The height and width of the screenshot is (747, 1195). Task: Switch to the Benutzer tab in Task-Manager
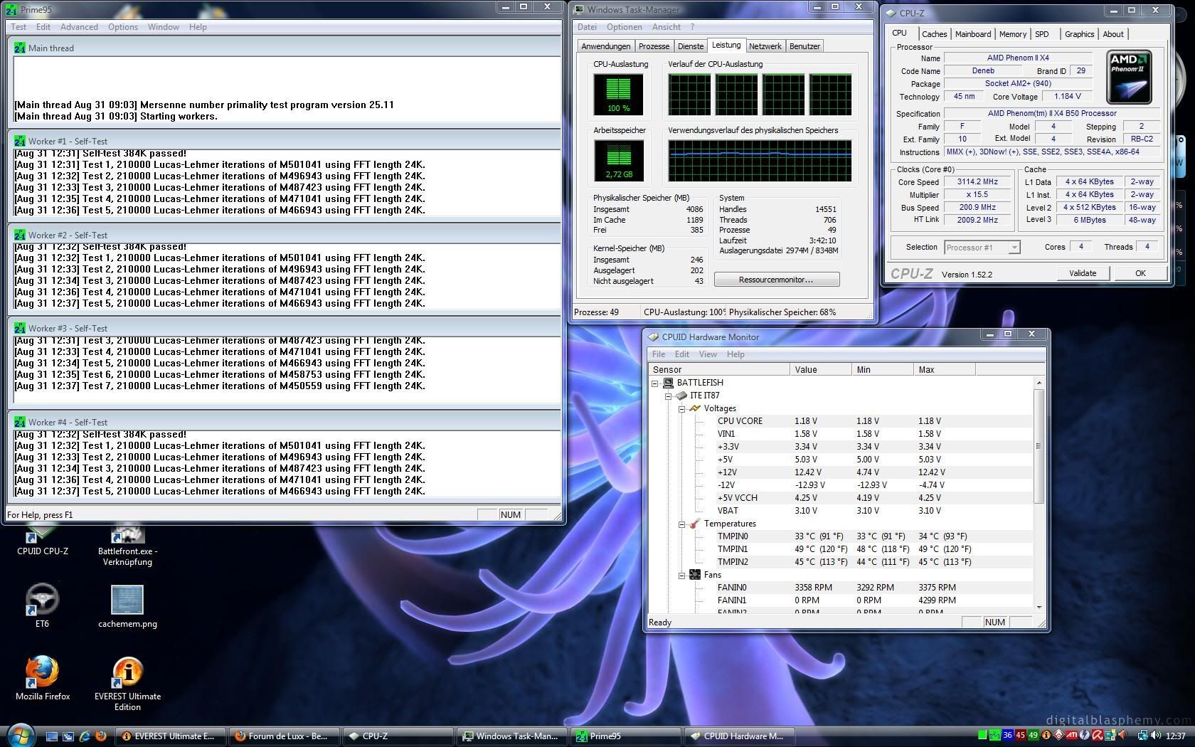pos(804,46)
